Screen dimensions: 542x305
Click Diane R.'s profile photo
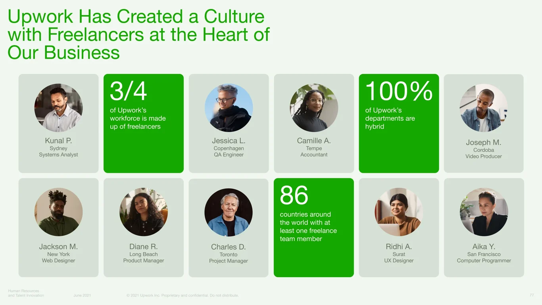144,212
